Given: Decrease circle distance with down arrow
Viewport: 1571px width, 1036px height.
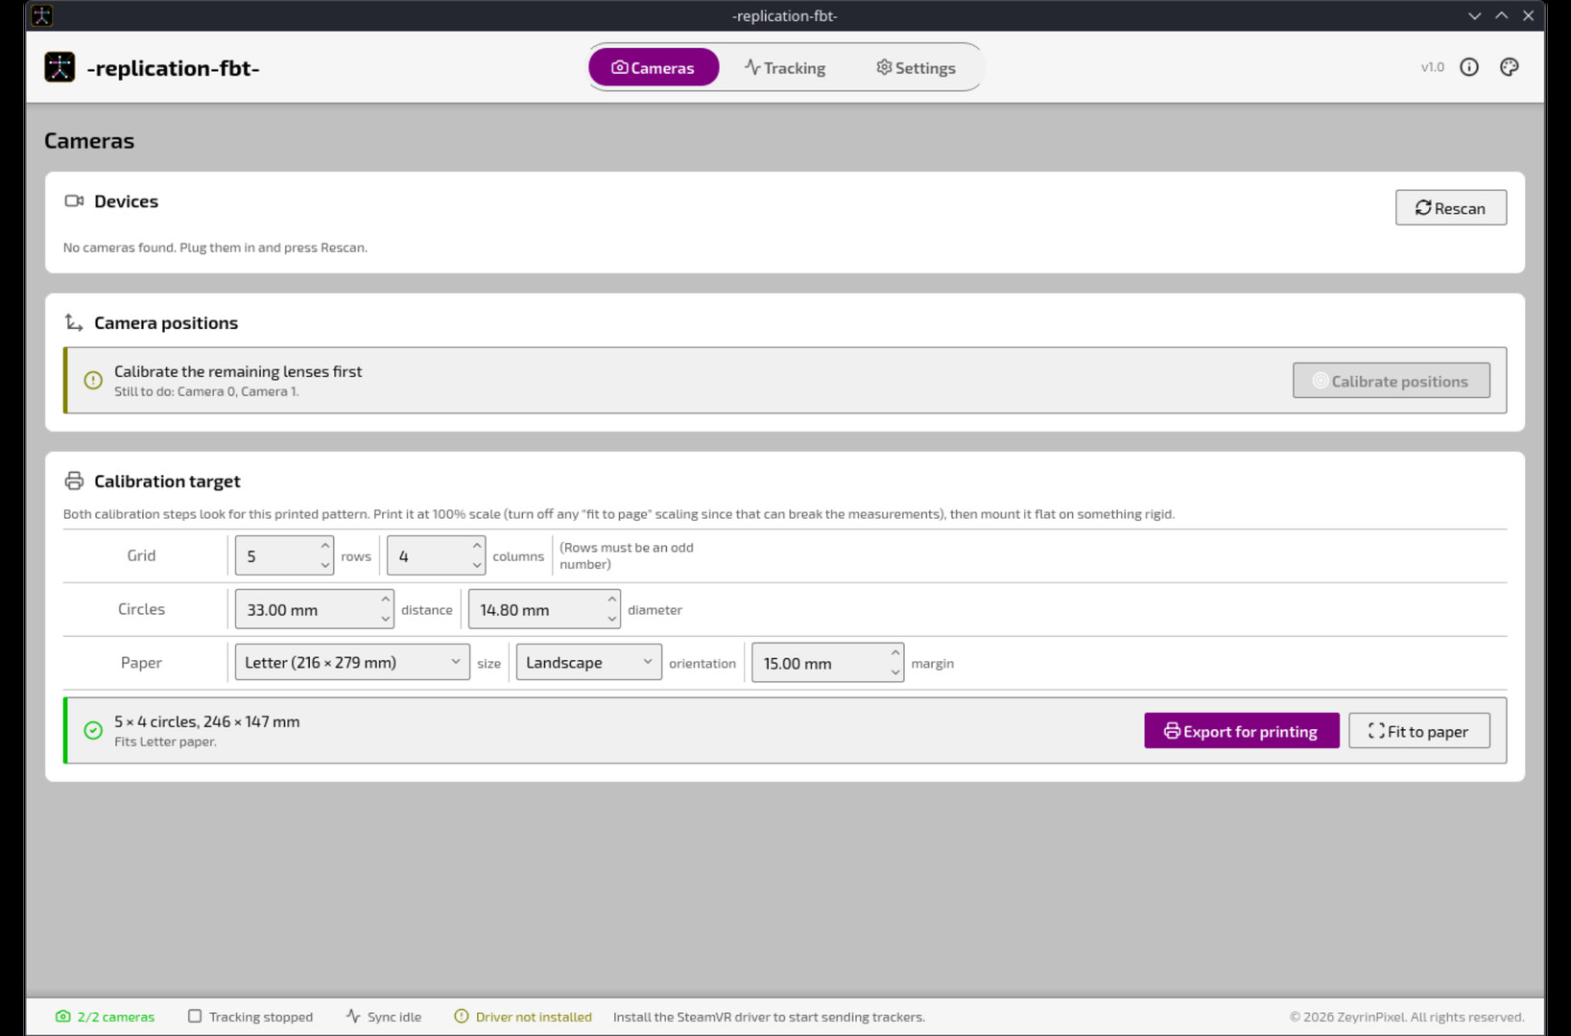Looking at the screenshot, I should tap(386, 620).
